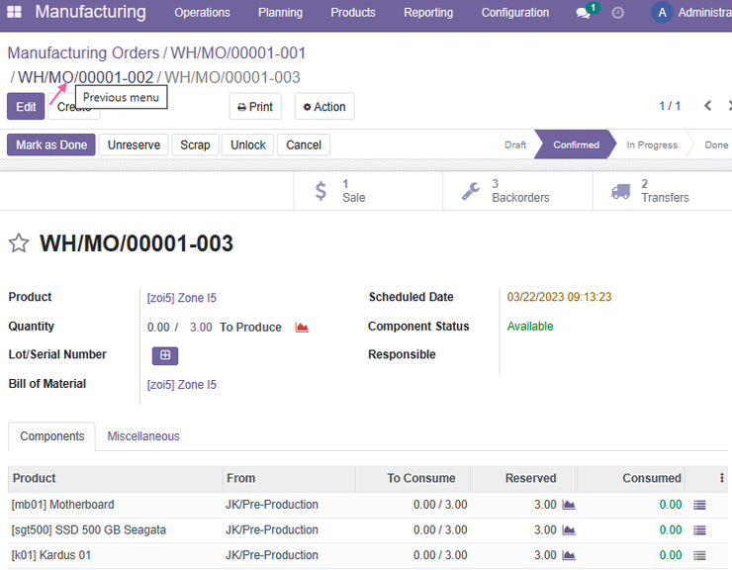Open the Action dropdown

click(x=324, y=107)
